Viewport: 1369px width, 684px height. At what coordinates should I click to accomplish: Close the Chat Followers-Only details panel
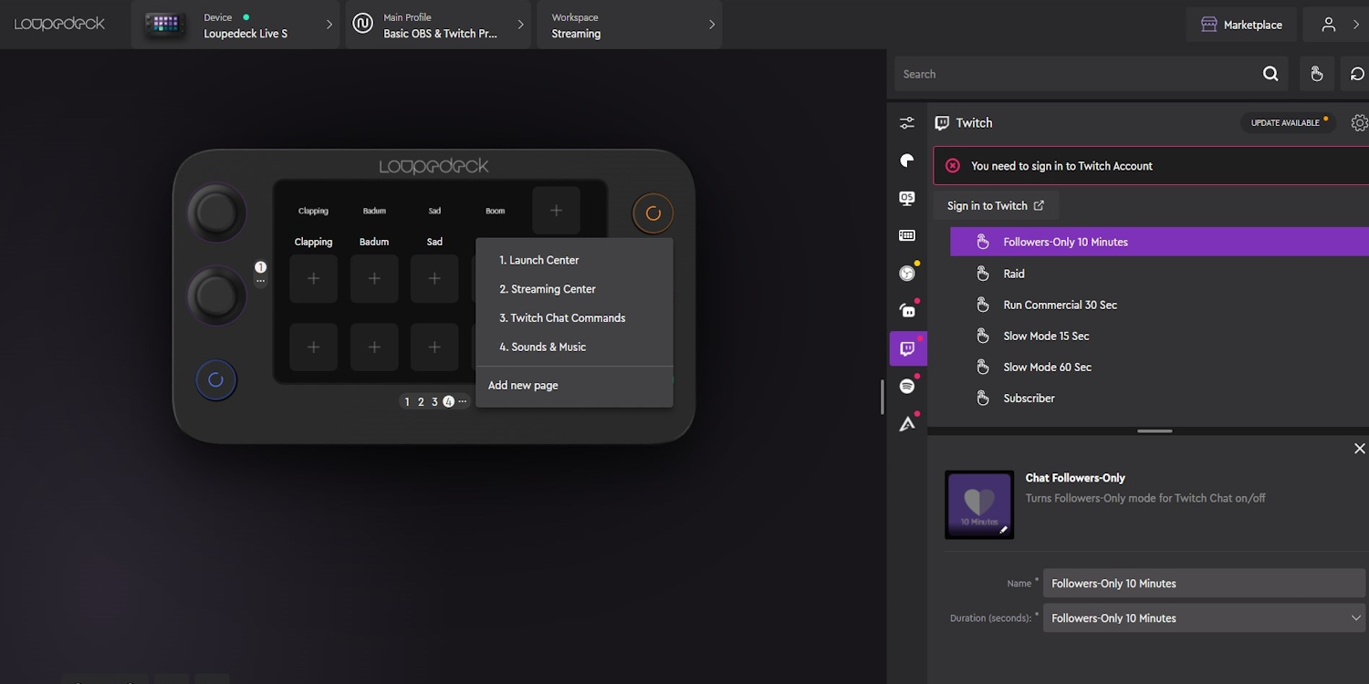coord(1359,449)
